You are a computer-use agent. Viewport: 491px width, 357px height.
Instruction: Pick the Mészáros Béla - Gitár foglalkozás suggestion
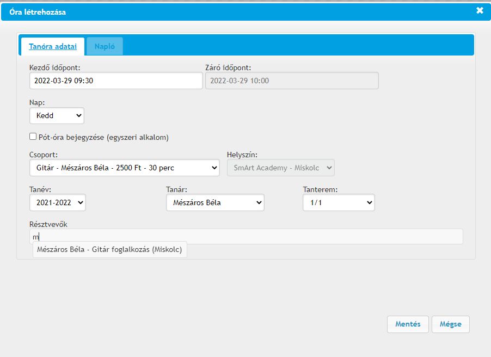point(110,250)
